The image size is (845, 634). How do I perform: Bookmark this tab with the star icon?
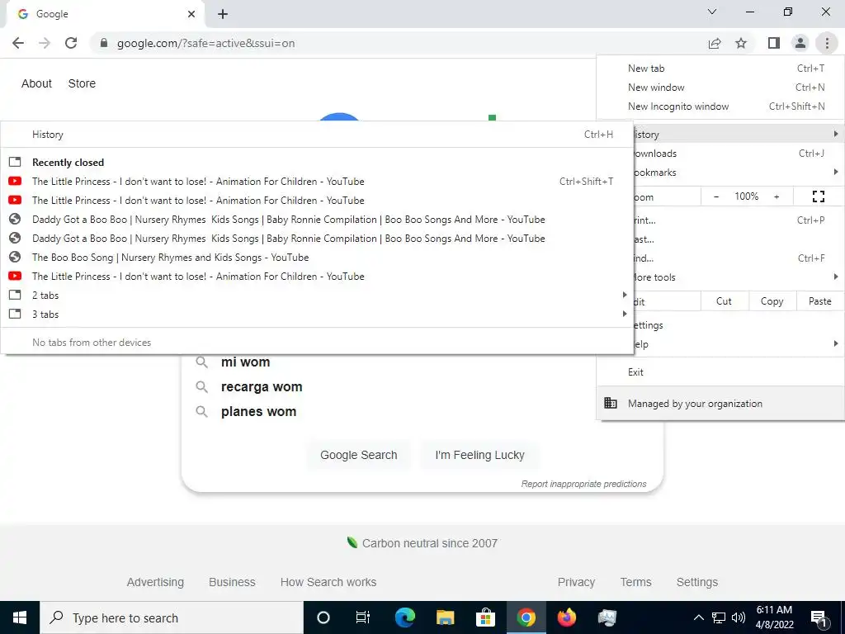pyautogui.click(x=741, y=43)
